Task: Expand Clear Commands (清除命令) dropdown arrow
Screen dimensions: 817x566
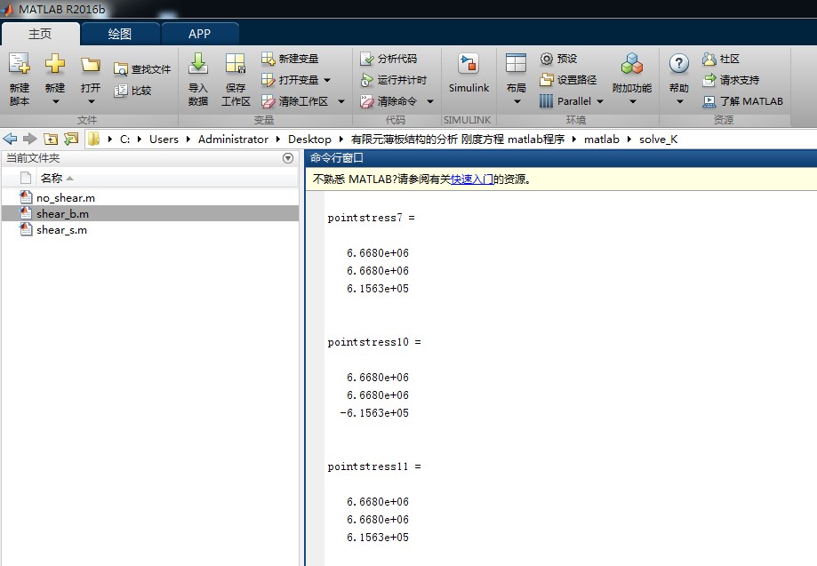Action: tap(430, 101)
